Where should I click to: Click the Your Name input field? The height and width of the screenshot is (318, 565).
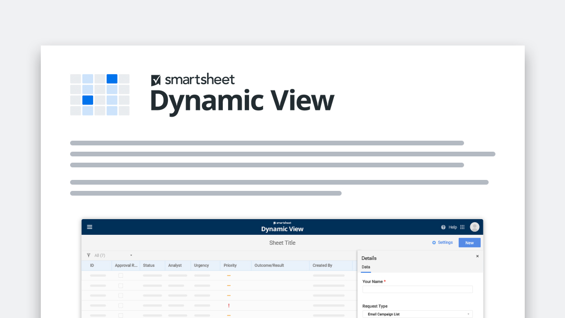tap(417, 289)
